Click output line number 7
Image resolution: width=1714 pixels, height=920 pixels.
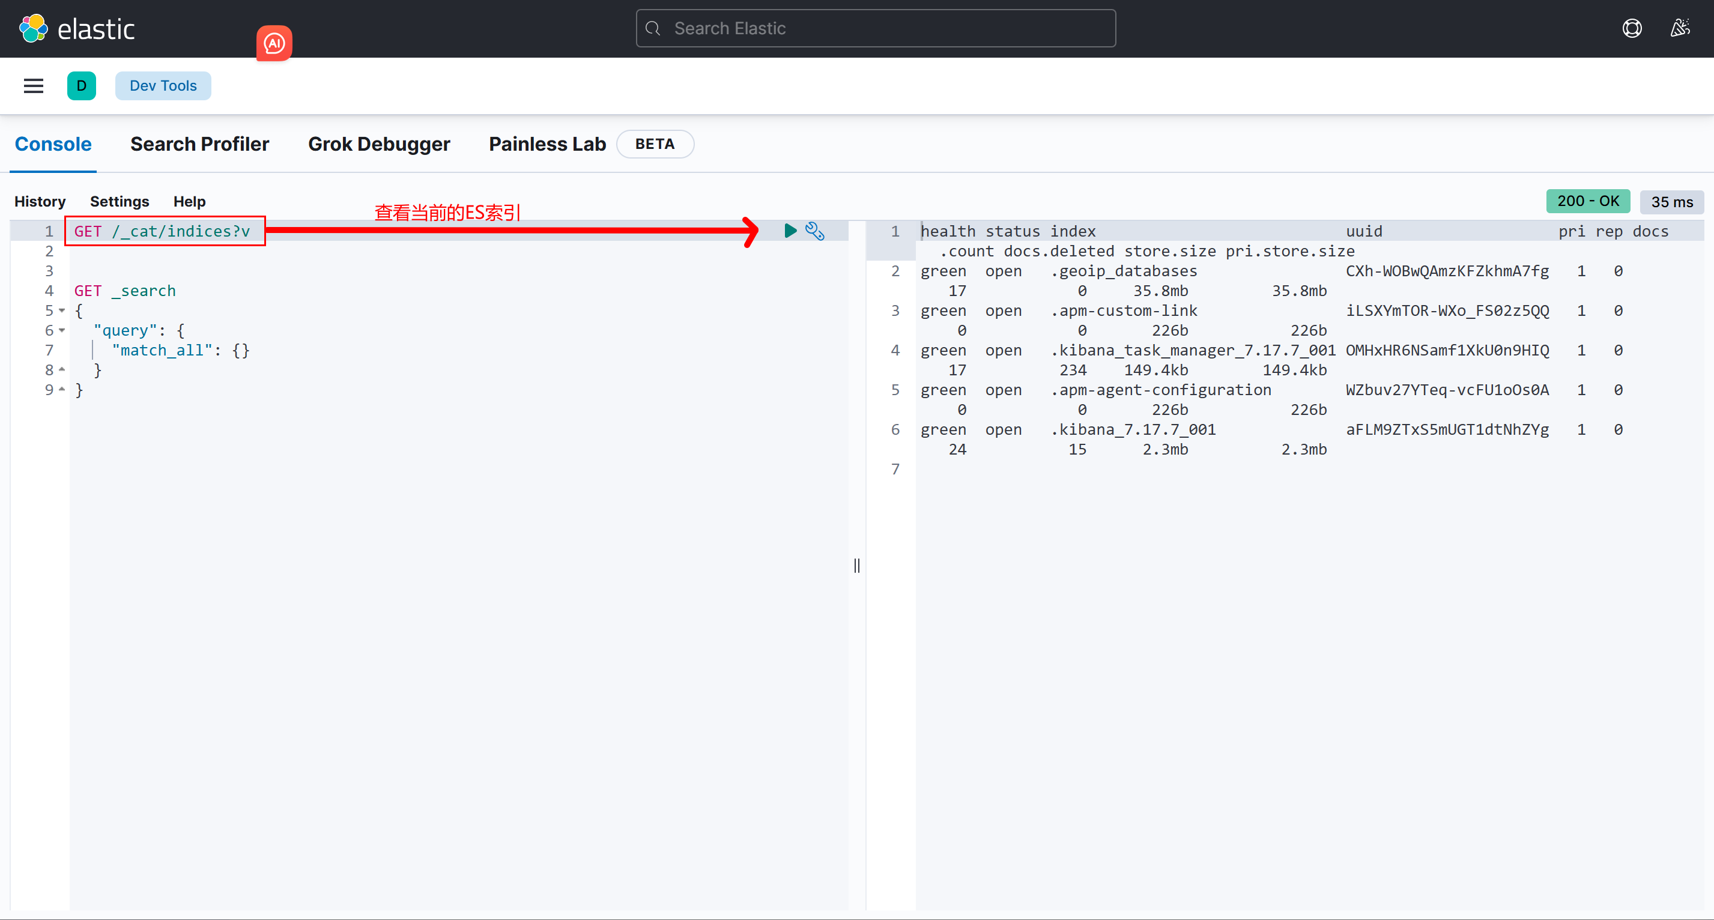coord(895,469)
